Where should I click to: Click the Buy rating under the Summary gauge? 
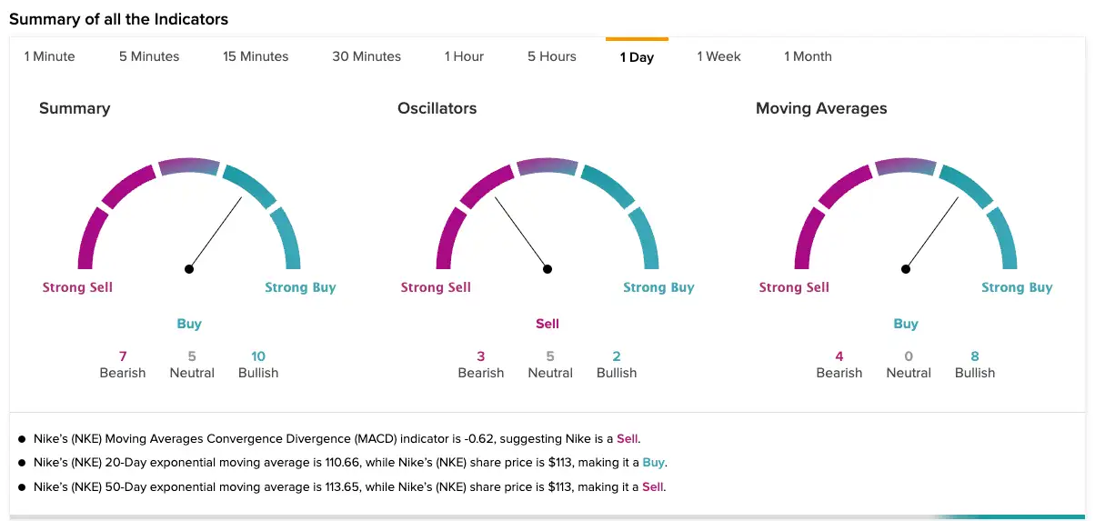[189, 324]
